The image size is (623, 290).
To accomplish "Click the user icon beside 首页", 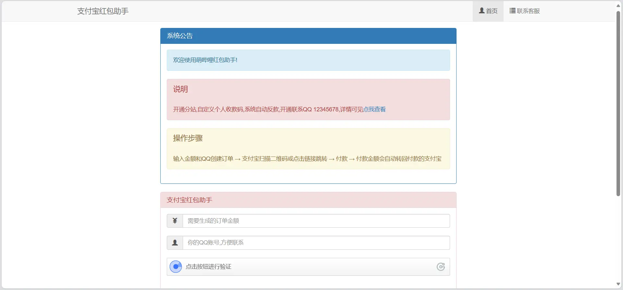I will click(482, 11).
